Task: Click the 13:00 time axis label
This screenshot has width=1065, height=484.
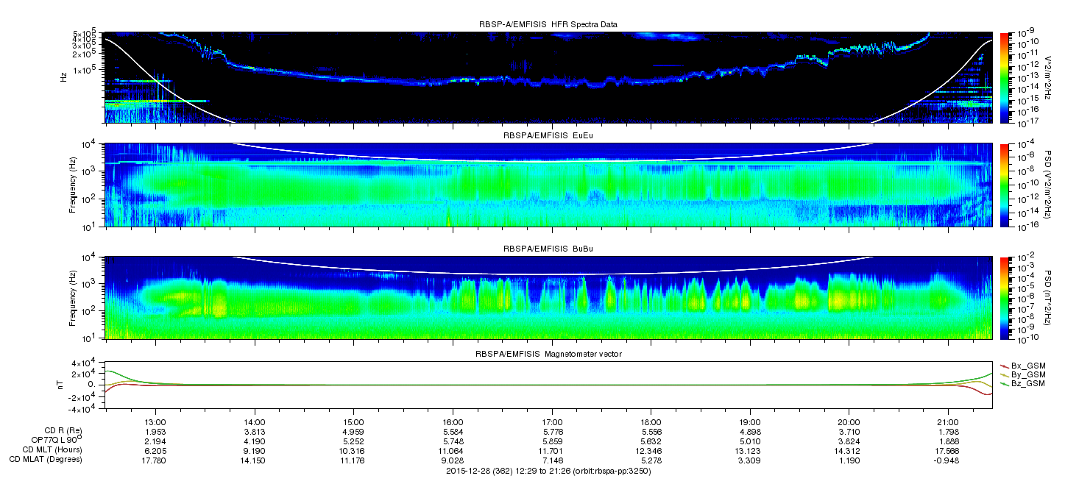Action: (x=155, y=423)
